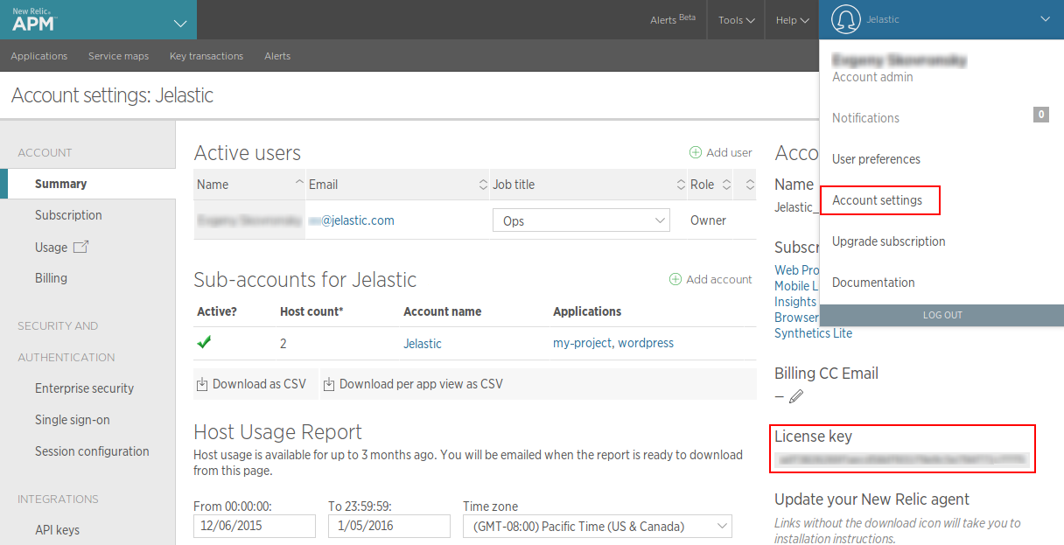
Task: Open Notifications in account menu
Action: 865,118
